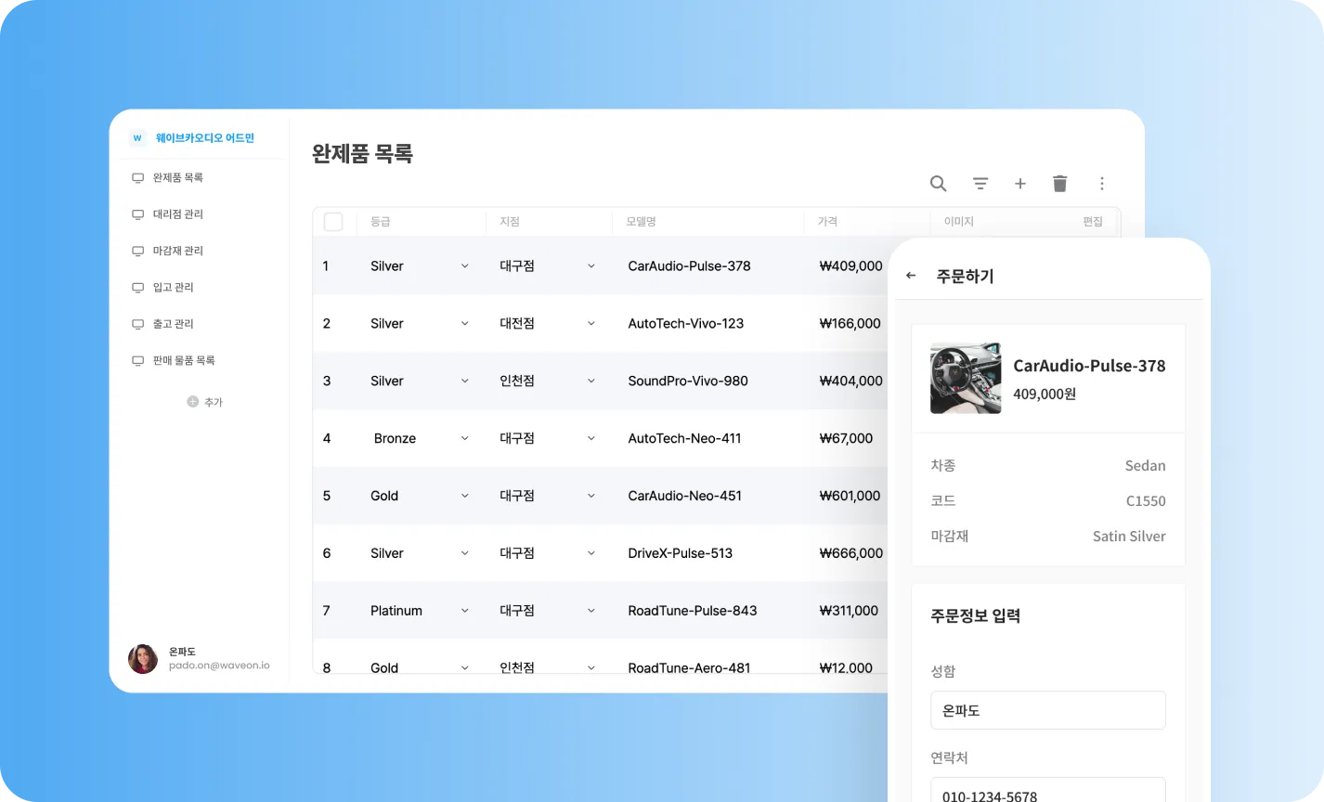The height and width of the screenshot is (802, 1324).
Task: Open 마감재 관리 in sidebar menu
Action: coord(178,251)
